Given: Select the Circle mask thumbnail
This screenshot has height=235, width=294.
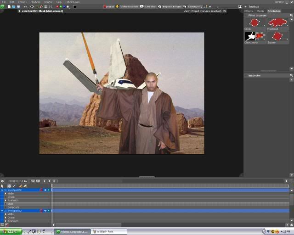Looking at the screenshot, I should [x=255, y=23].
